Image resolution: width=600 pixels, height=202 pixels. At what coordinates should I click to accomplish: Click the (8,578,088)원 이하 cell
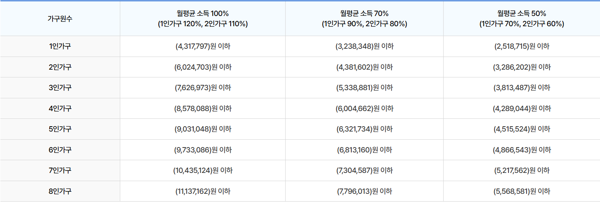tap(203, 109)
